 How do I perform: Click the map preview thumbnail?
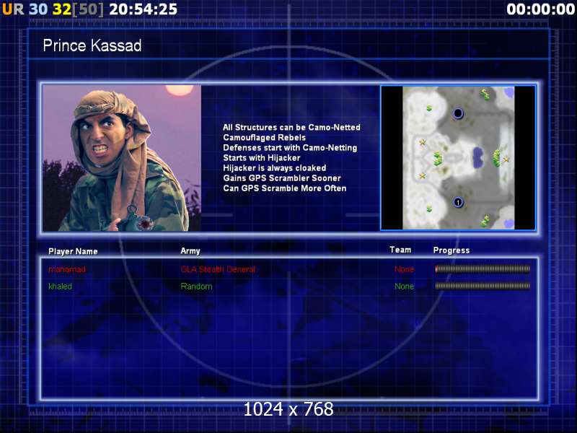458,158
